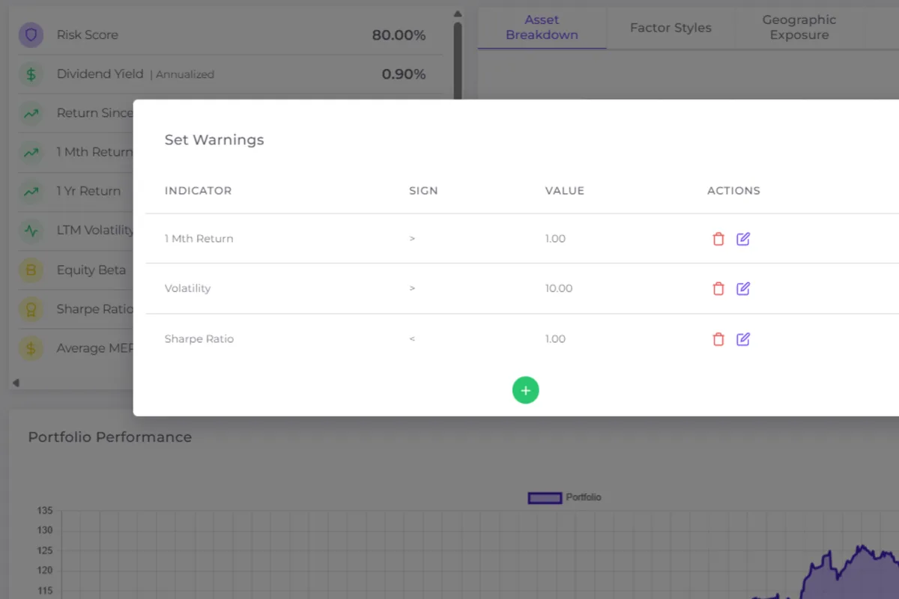
Task: Edit the 1 Mth Return warning
Action: (x=742, y=239)
